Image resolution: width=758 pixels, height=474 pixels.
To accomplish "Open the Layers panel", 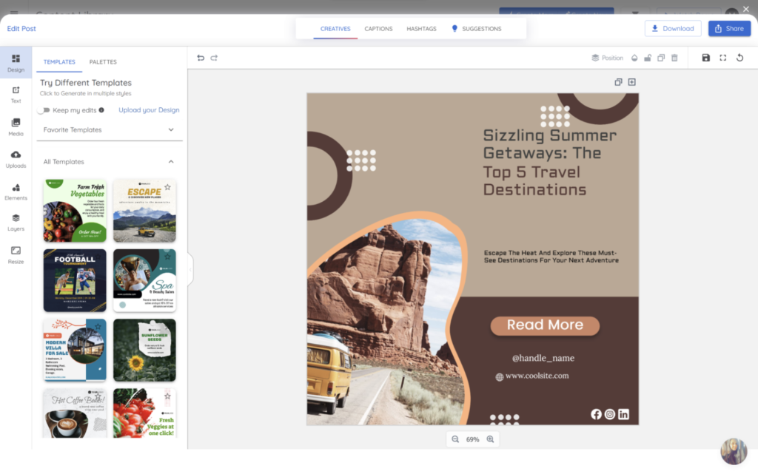I will (16, 223).
